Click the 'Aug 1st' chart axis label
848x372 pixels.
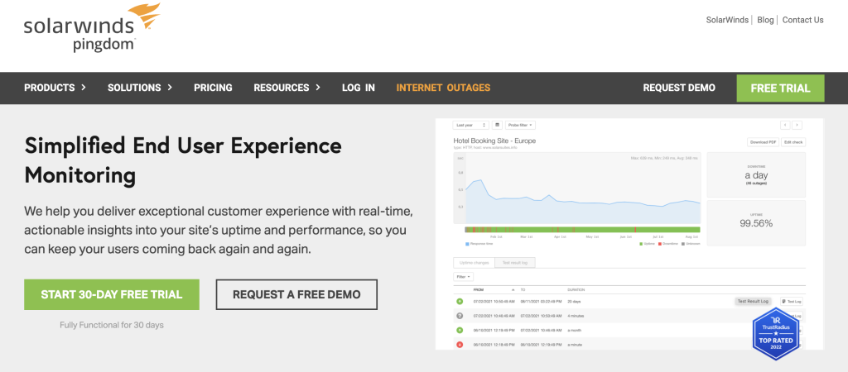691,237
